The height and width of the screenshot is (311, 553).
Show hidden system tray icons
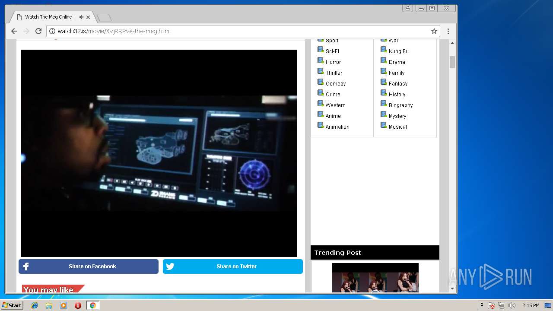[482, 305]
